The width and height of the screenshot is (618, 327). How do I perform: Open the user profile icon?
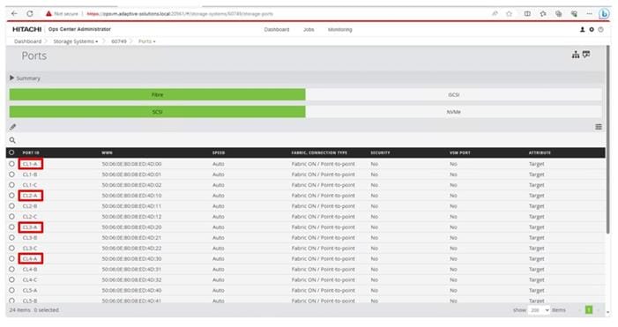[582, 30]
